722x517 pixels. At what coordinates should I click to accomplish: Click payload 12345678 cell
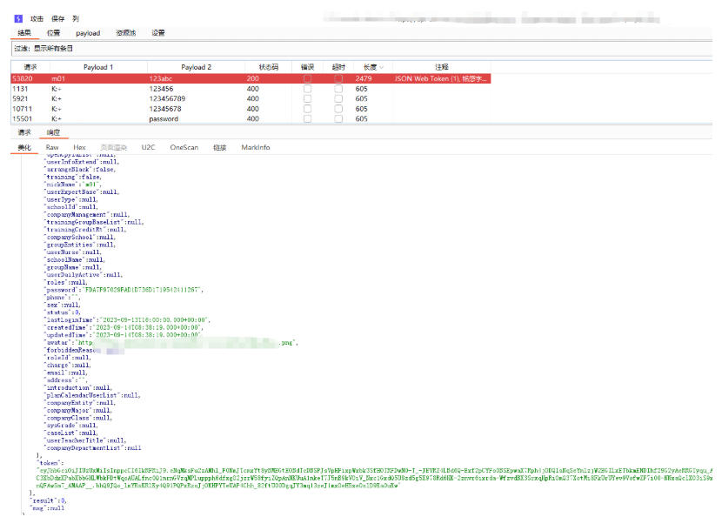coord(165,109)
